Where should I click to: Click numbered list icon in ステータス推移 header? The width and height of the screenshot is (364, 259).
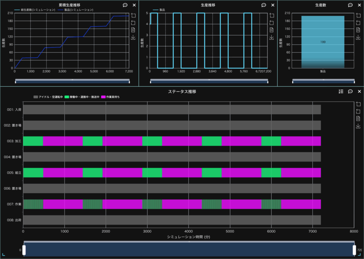tap(341, 91)
